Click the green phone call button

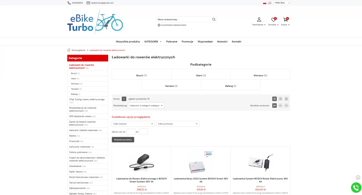[x=356, y=188]
